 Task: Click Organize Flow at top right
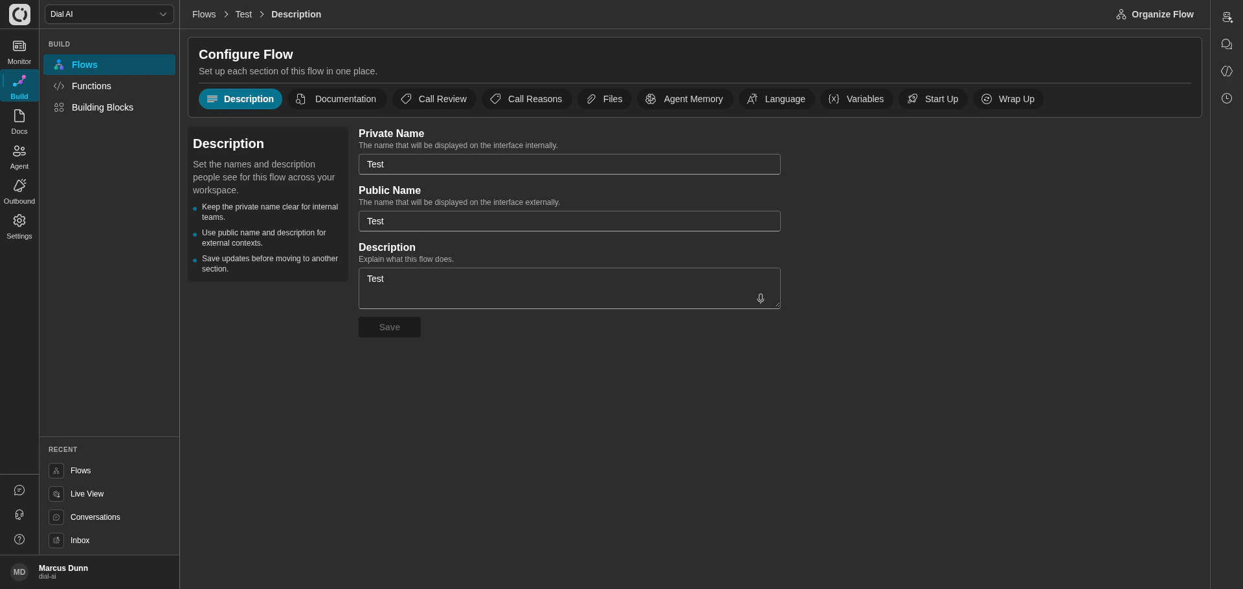click(x=1155, y=14)
